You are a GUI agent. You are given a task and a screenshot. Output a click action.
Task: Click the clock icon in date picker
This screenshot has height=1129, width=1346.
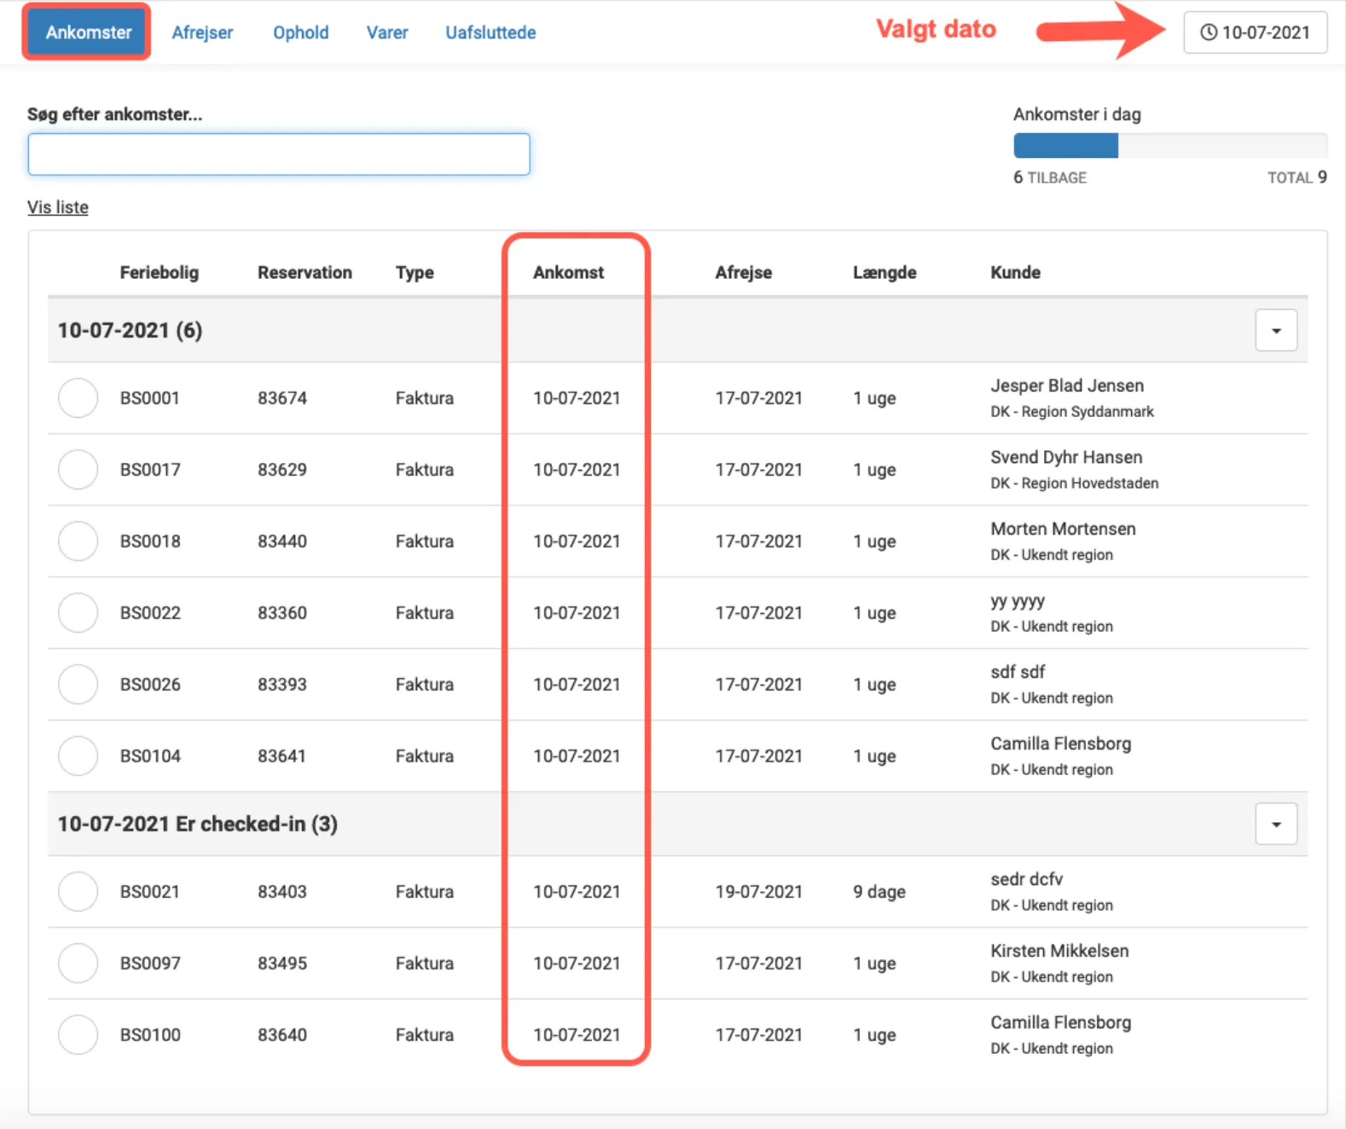[1208, 32]
